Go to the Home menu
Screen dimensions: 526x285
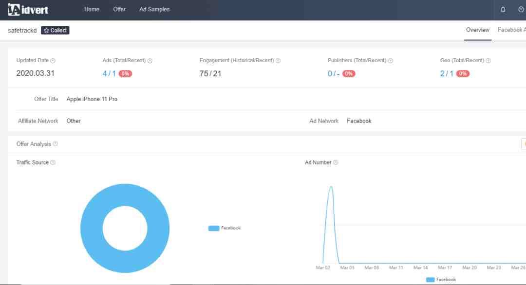point(92,9)
